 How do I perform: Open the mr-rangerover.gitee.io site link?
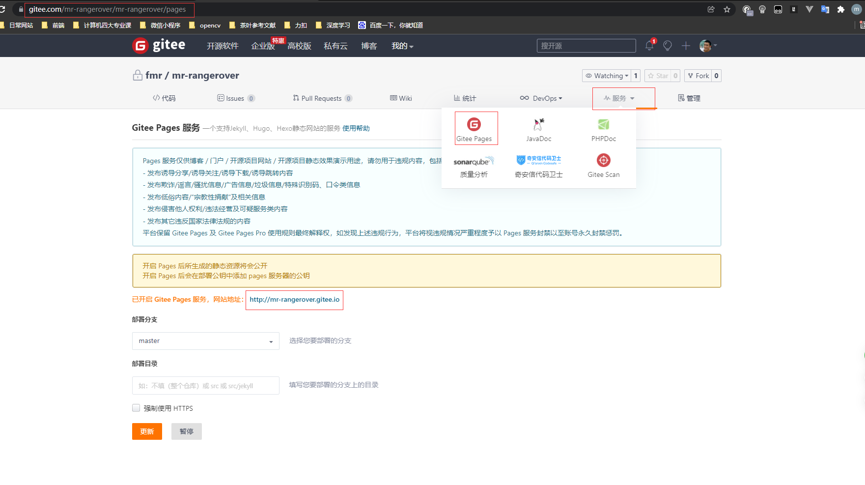pos(294,299)
